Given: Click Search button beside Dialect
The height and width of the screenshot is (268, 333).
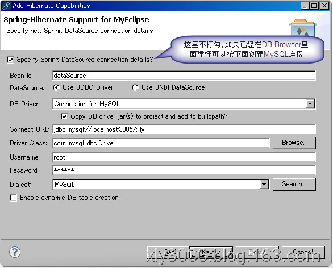Looking at the screenshot, I should pyautogui.click(x=294, y=184).
